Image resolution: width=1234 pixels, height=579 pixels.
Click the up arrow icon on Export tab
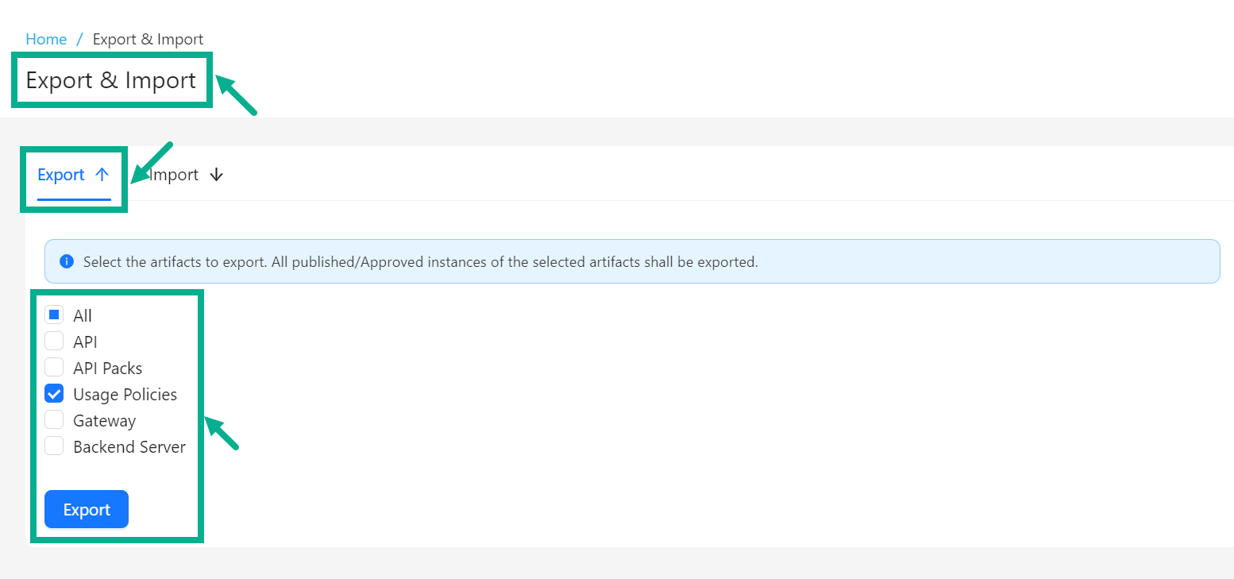pos(102,175)
